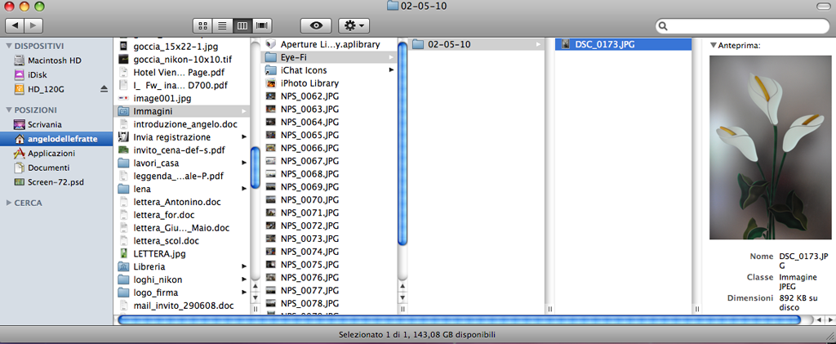The height and width of the screenshot is (344, 836).
Task: Click the Forward navigation arrow
Action: 37,25
